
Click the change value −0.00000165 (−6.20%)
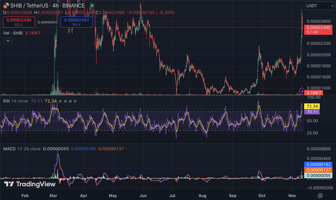[150, 13]
